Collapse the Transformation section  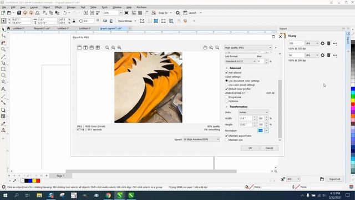(x=227, y=107)
